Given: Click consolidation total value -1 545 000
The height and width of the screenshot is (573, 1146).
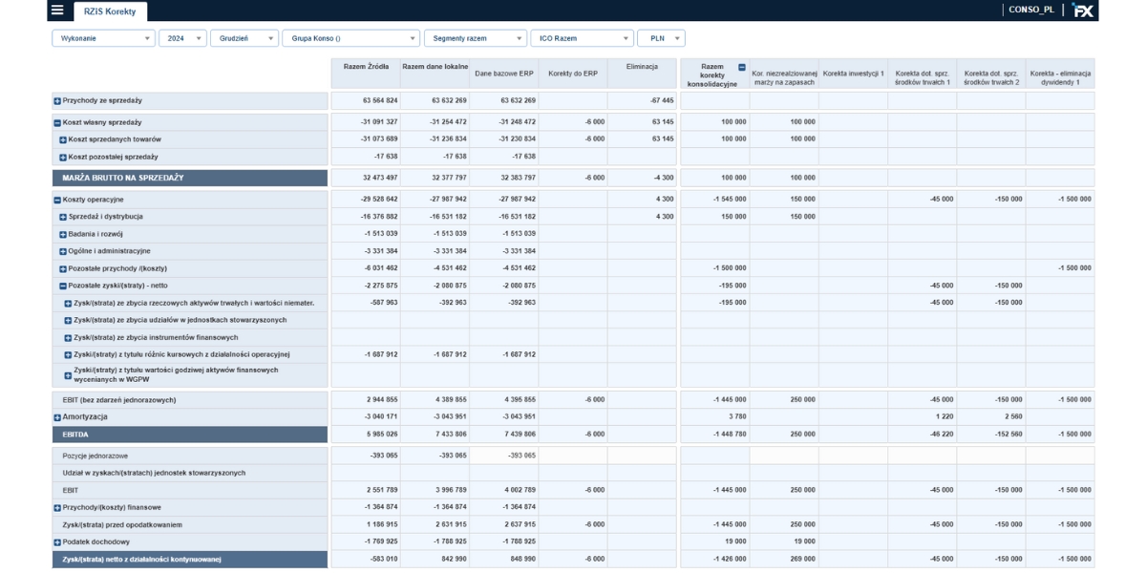Looking at the screenshot, I should click(x=731, y=200).
